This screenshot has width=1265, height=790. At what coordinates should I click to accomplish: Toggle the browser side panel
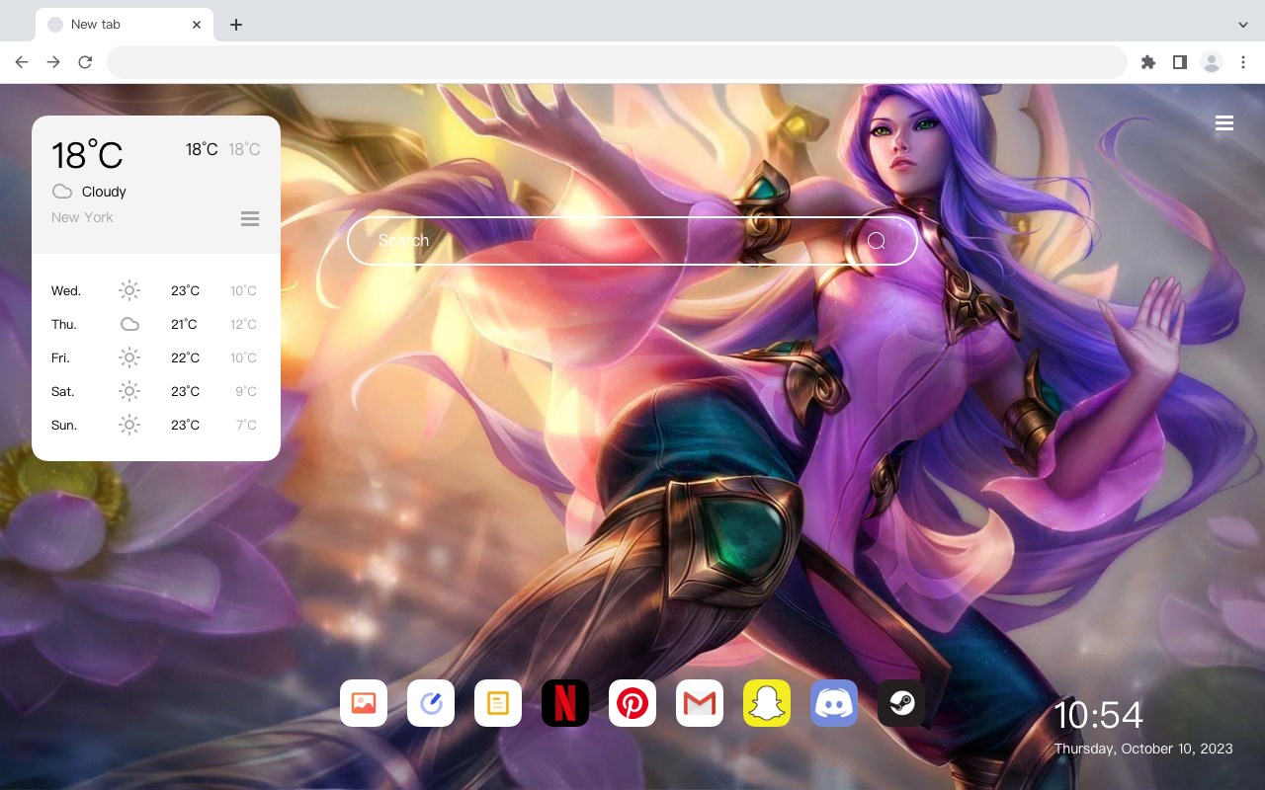pyautogui.click(x=1180, y=62)
